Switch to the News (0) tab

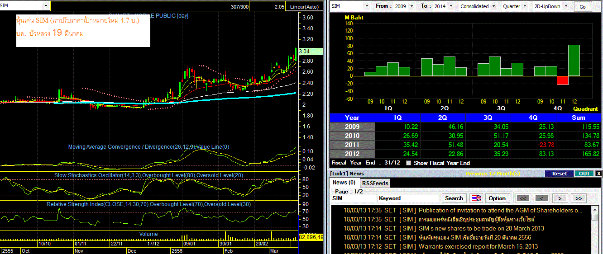344,183
